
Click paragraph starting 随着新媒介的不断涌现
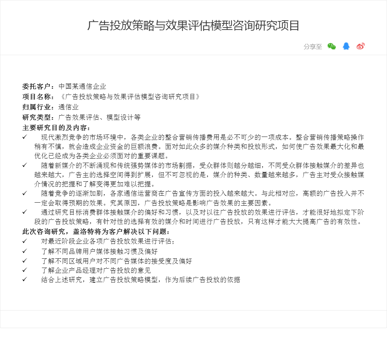pyautogui.click(x=199, y=175)
